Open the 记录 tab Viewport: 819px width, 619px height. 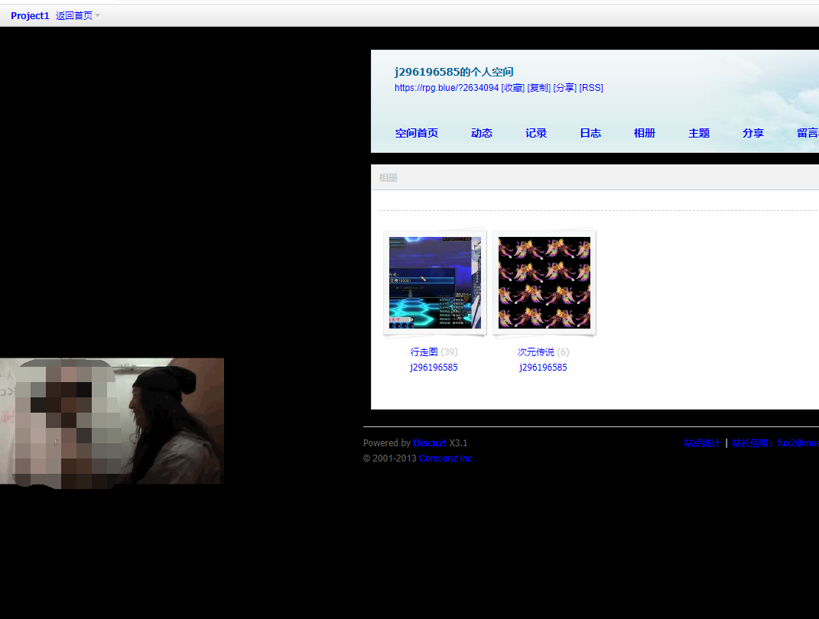(x=536, y=133)
